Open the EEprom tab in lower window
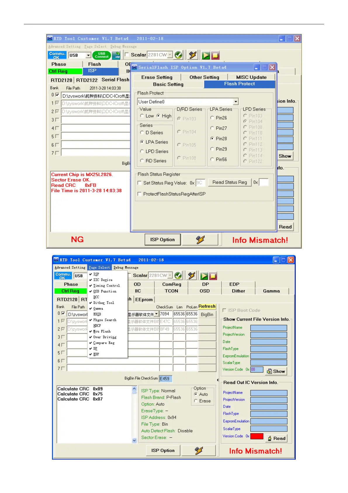 144,299
